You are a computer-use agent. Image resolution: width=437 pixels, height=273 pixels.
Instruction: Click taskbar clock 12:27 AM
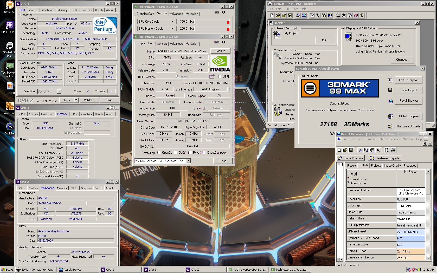(x=428, y=270)
